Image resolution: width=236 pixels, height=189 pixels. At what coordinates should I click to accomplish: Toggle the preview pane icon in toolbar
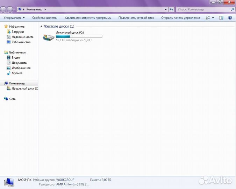click(x=222, y=17)
